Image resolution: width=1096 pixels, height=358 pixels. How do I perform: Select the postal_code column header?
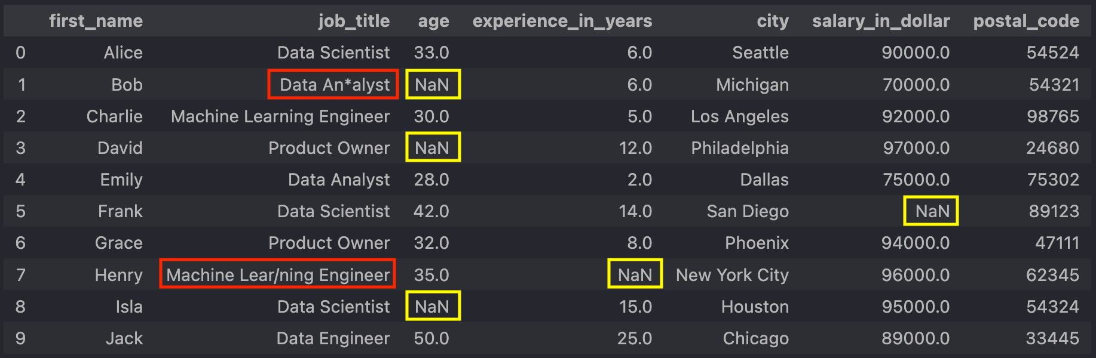(x=1026, y=21)
